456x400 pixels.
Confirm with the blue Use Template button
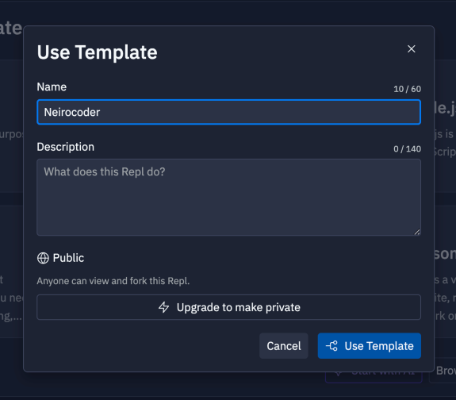370,346
